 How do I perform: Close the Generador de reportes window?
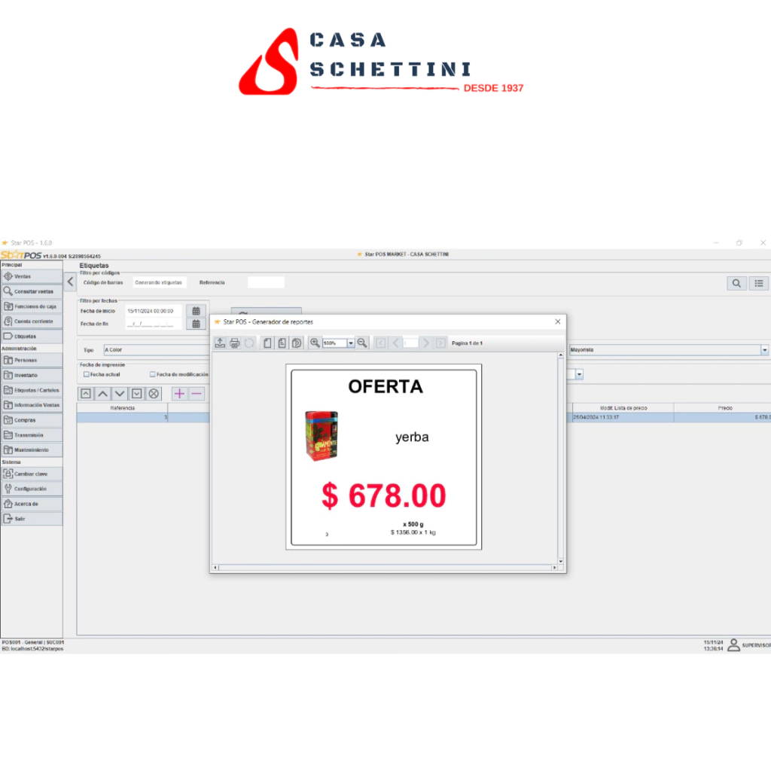click(x=558, y=322)
